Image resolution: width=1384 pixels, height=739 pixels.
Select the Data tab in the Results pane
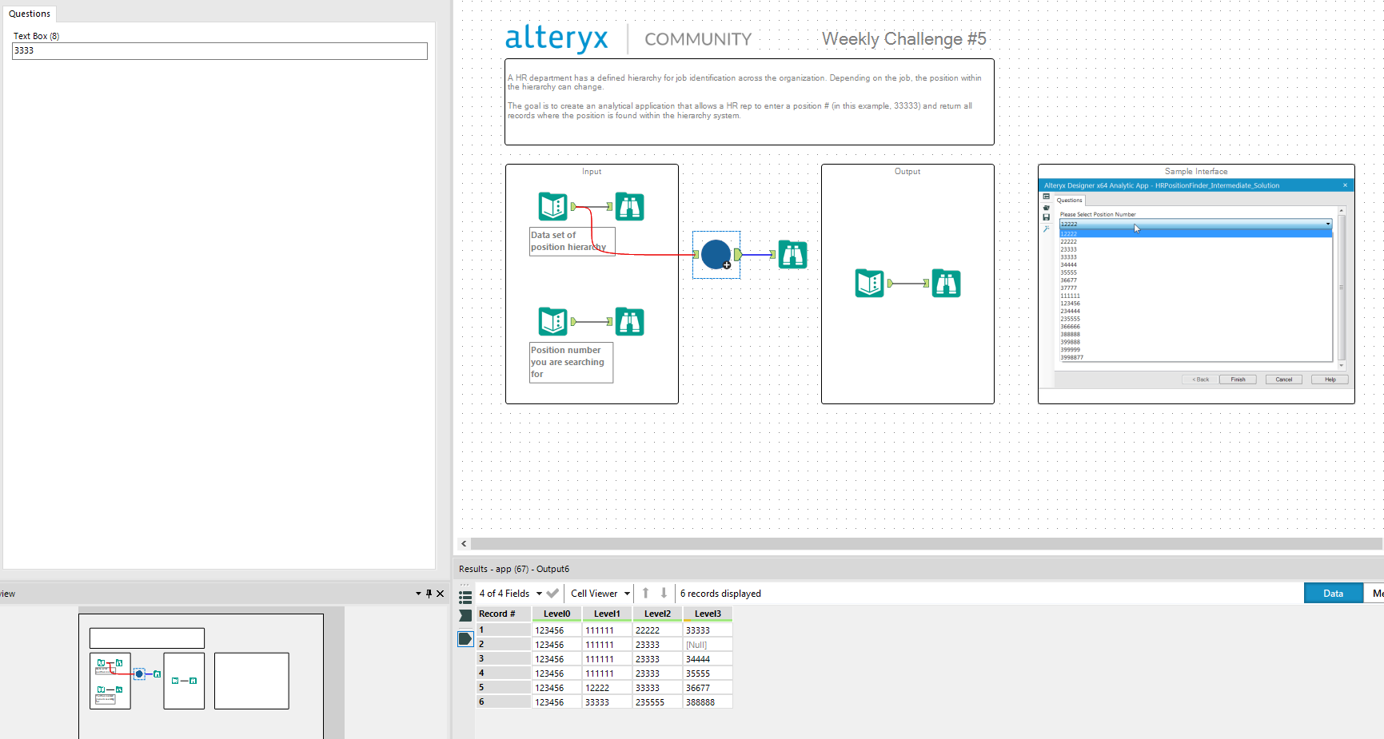click(1332, 593)
